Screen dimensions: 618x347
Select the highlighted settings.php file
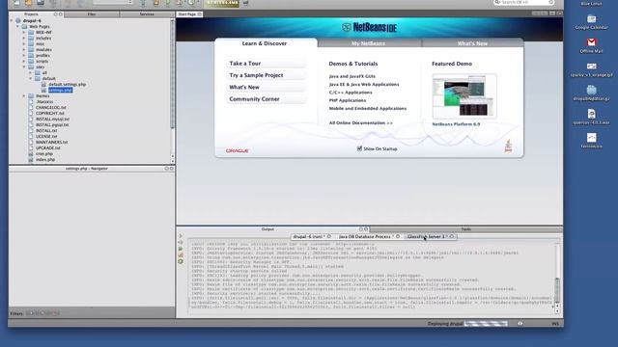tap(60, 90)
